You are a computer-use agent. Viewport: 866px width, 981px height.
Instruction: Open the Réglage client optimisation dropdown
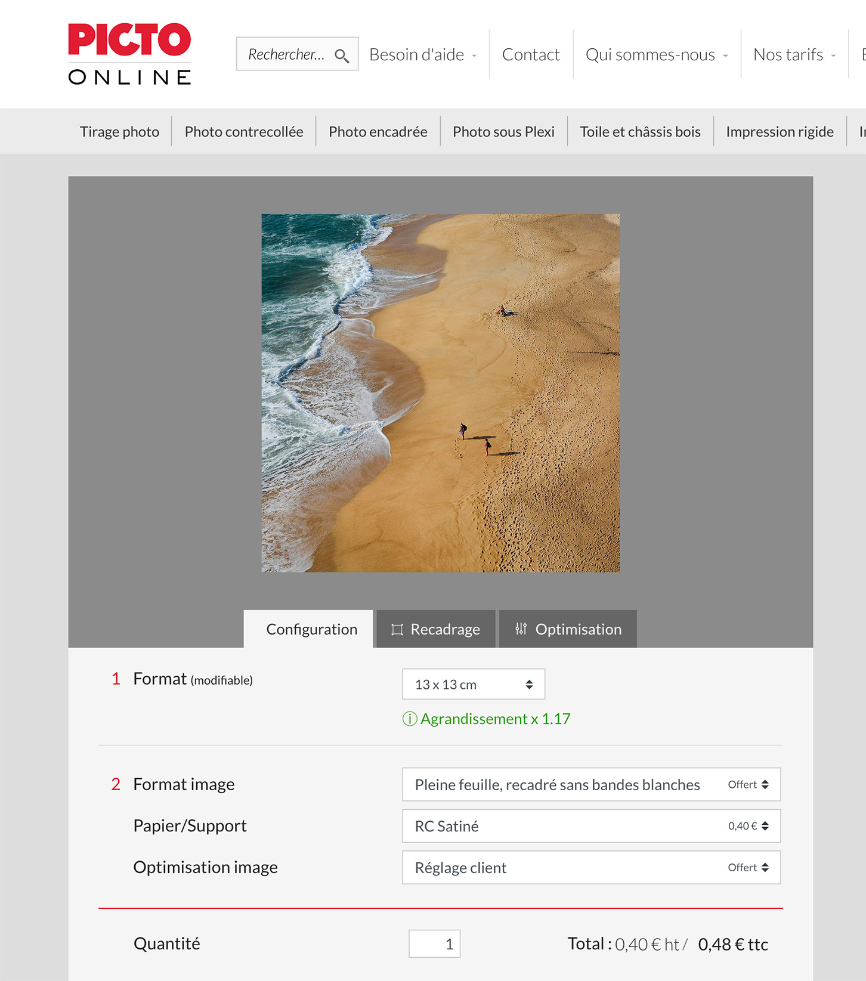[x=590, y=868]
